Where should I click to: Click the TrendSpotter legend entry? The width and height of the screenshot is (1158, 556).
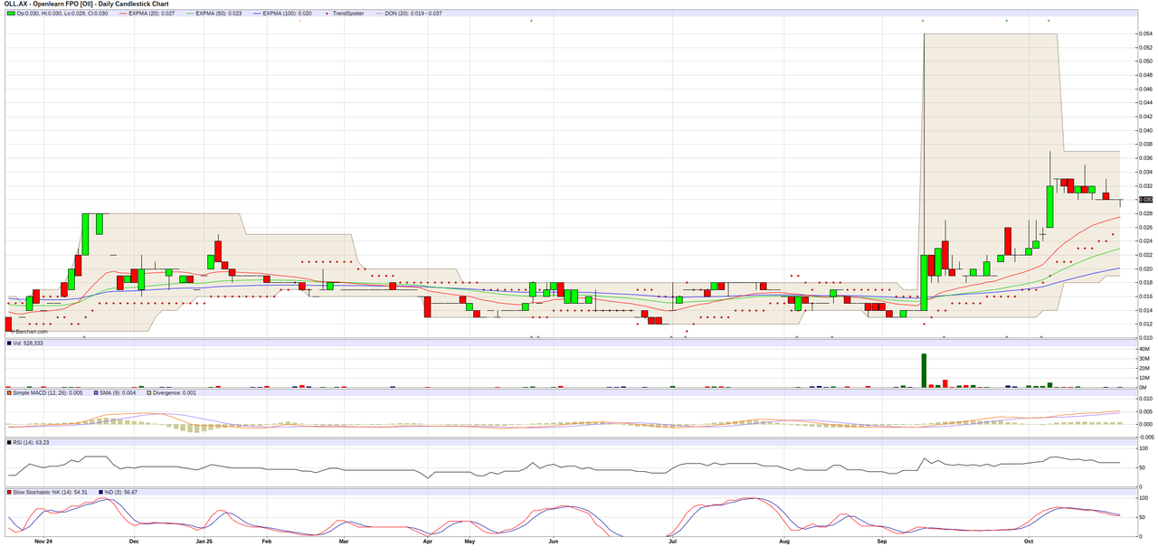[346, 14]
